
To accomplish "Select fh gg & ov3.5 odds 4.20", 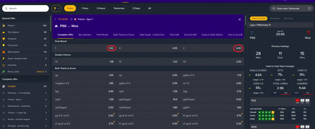I will tap(148, 124).
